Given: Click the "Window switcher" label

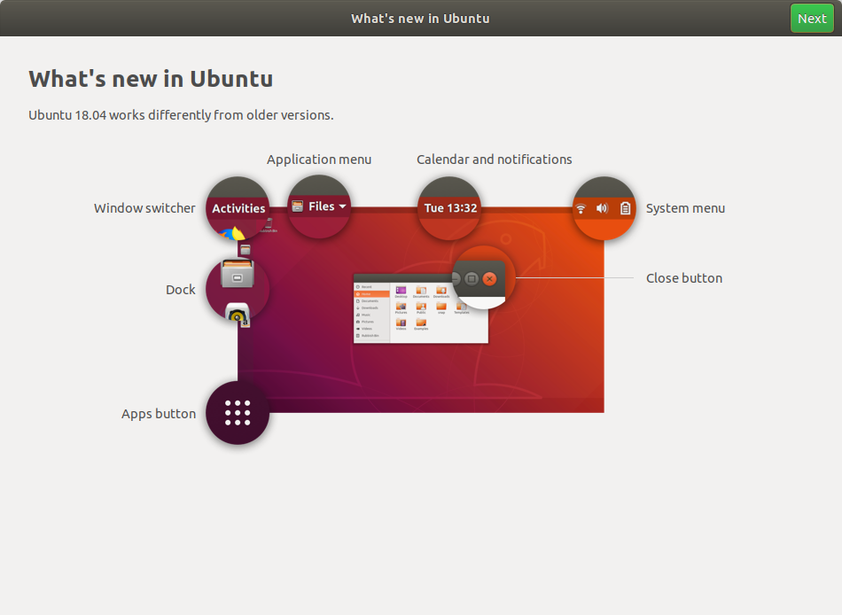Looking at the screenshot, I should 144,208.
